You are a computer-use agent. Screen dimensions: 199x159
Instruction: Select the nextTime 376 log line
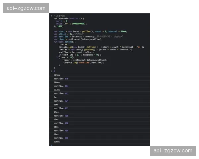coord(61,79)
